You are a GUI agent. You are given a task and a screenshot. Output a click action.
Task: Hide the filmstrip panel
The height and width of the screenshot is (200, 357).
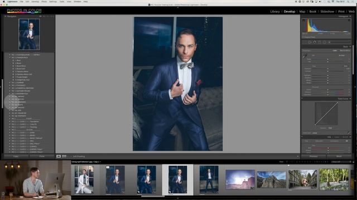[178, 198]
